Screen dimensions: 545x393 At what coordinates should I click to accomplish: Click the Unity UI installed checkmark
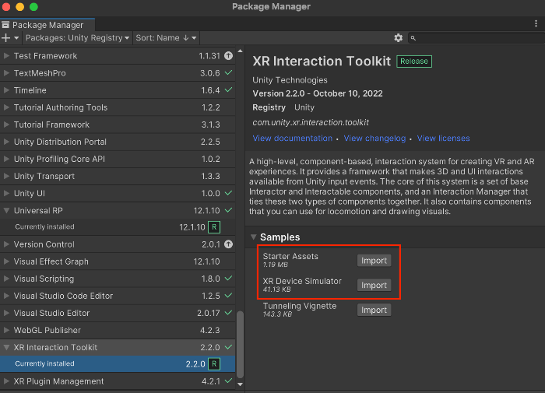click(x=228, y=193)
